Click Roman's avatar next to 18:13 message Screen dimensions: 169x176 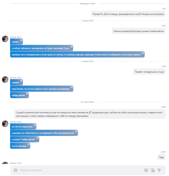(5, 79)
